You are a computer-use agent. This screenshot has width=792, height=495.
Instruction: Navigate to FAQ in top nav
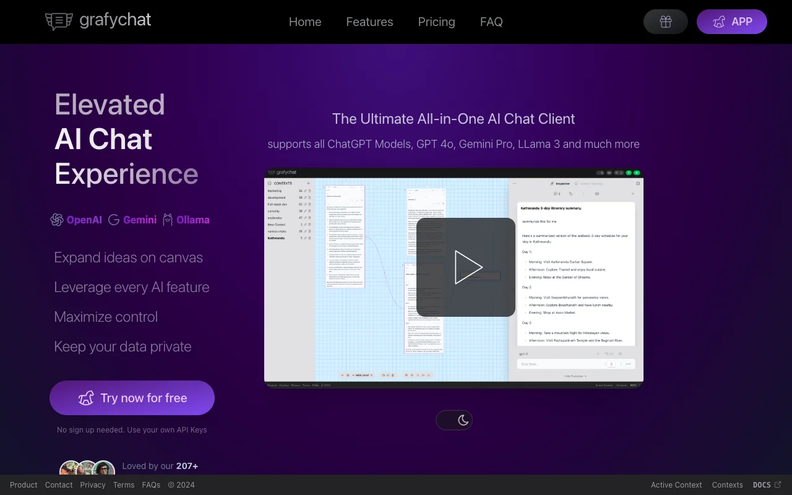[491, 22]
